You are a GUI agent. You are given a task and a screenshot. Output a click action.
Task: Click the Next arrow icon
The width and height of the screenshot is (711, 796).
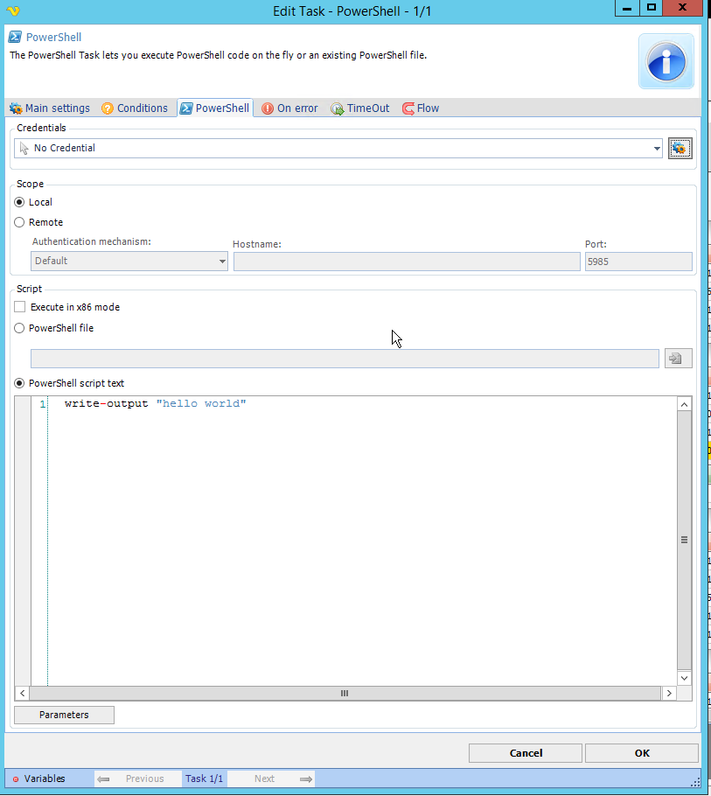[x=305, y=779]
